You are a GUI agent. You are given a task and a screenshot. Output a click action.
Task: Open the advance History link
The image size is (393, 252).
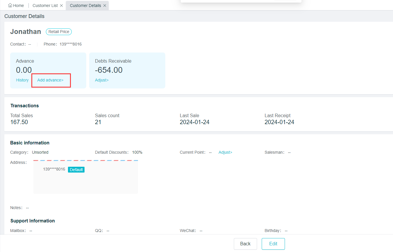coord(22,80)
